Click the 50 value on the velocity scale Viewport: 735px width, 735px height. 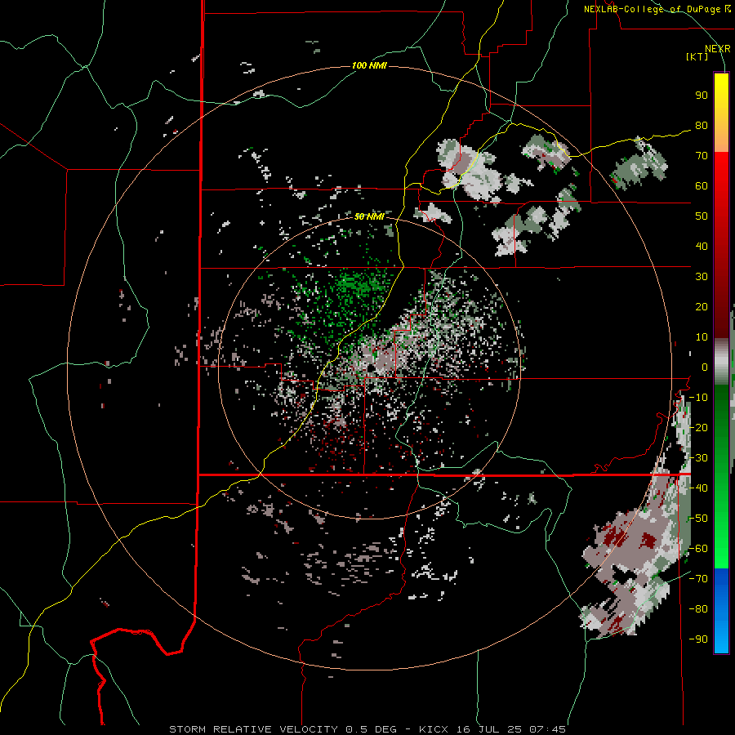[x=702, y=216]
